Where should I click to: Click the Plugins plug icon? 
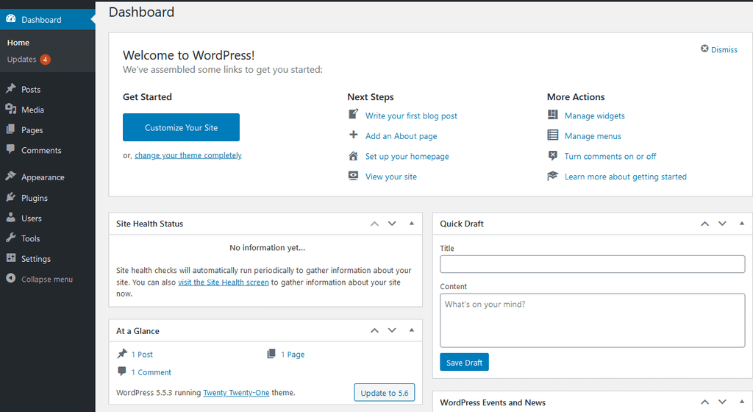tap(10, 197)
